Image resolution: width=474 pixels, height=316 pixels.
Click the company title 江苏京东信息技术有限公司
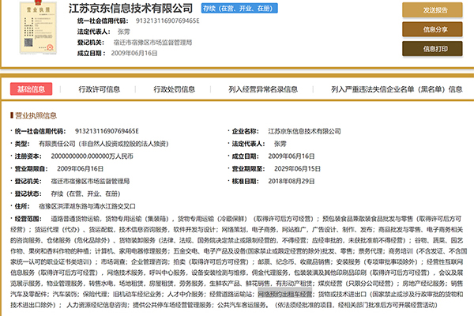point(130,9)
